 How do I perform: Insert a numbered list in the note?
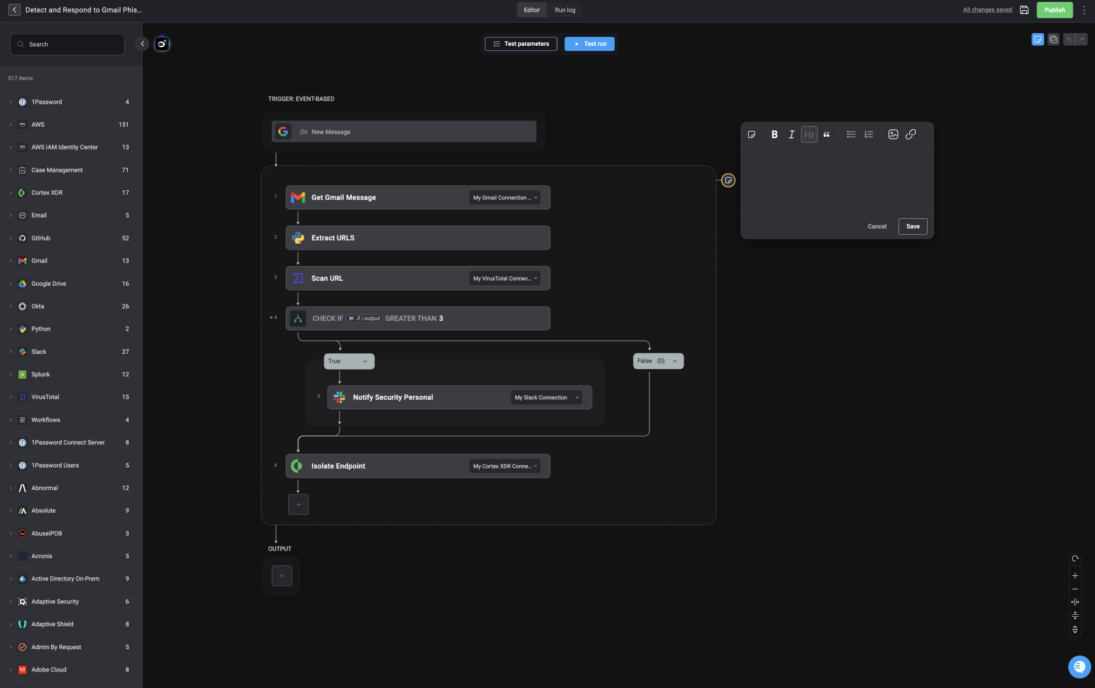869,134
